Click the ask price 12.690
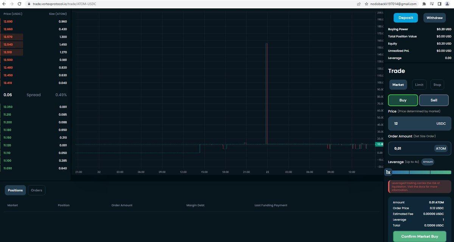Image resolution: width=454 pixels, height=242 pixels. tap(8, 22)
